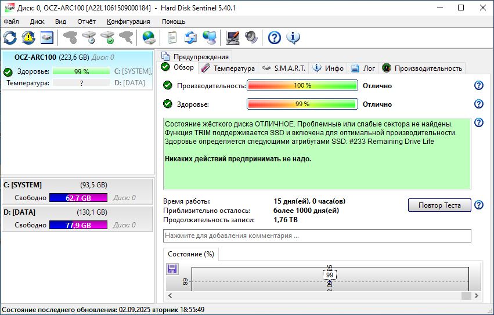Click the left panel health bar 99 %

[x=81, y=71]
